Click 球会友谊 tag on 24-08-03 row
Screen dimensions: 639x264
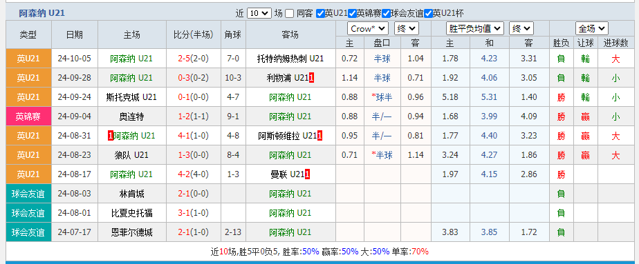tap(28, 194)
